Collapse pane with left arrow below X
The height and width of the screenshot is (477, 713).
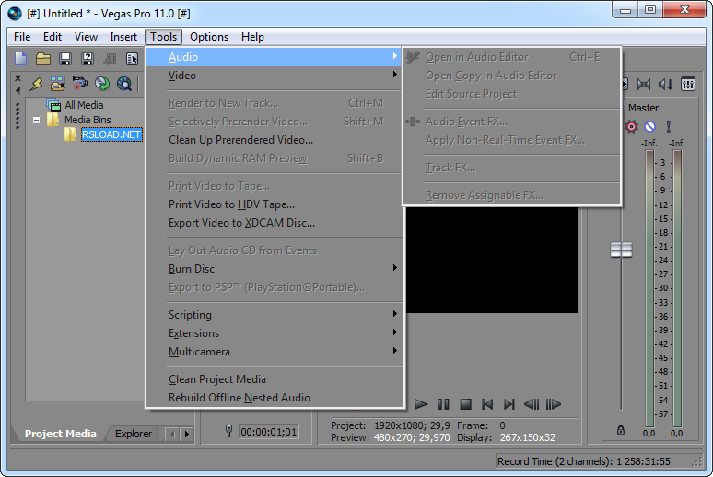(x=18, y=90)
